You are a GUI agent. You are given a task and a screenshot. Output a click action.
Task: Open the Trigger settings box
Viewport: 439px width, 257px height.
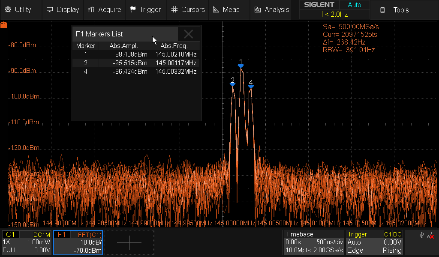[375, 242]
